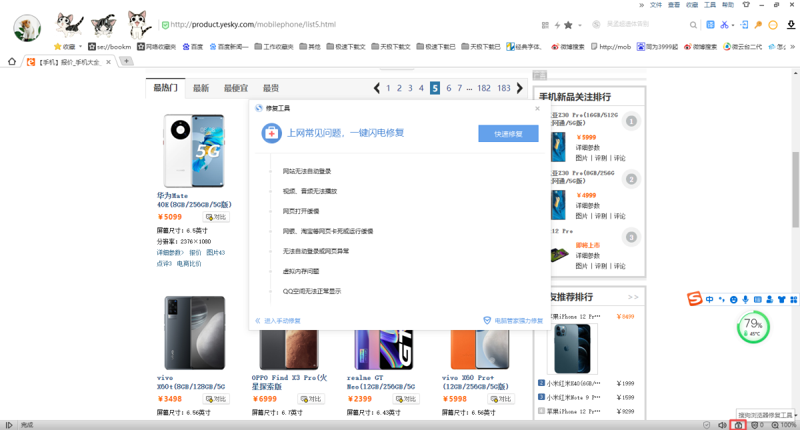Click 电脑管家强力修复 link
The image size is (800, 430).
point(519,321)
